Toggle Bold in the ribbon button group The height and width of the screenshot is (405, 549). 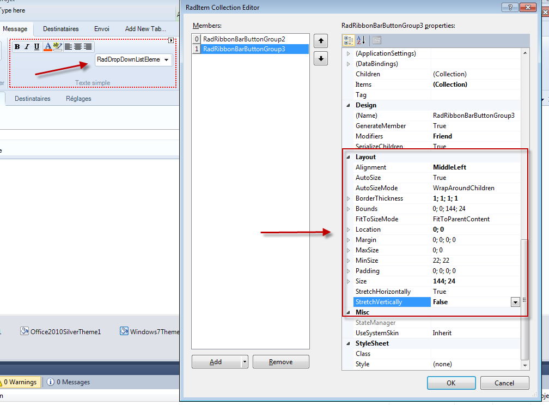[17, 46]
